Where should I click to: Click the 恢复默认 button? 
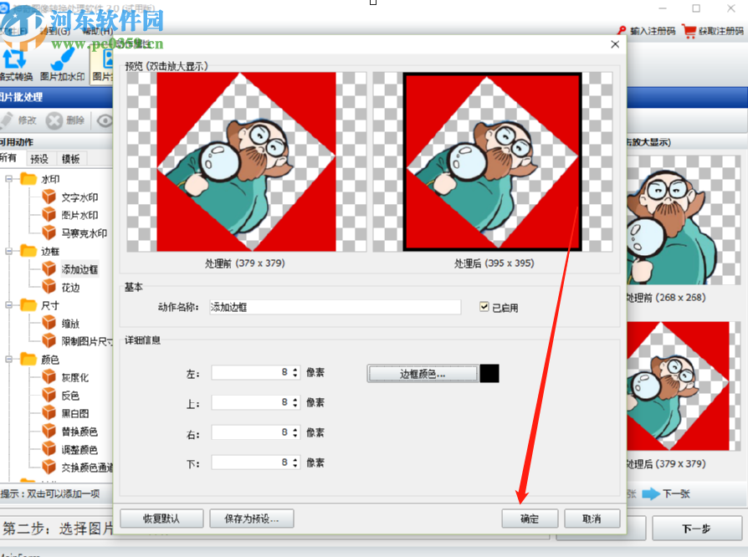tap(164, 519)
